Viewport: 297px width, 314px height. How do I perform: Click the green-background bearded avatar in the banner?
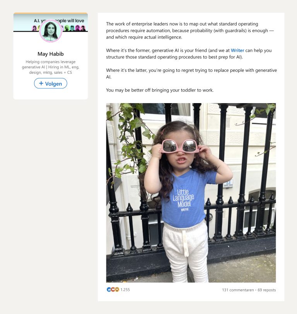[67, 28]
